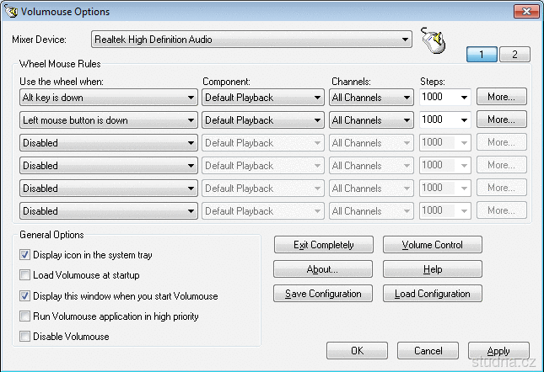Switch to rules page 2
544x372 pixels.
point(514,55)
